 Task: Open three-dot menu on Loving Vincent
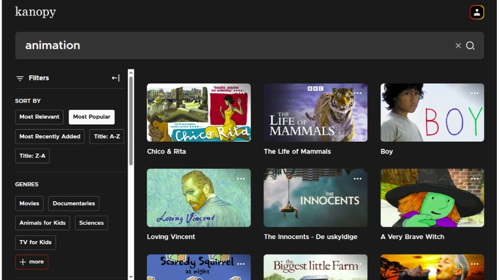click(241, 179)
